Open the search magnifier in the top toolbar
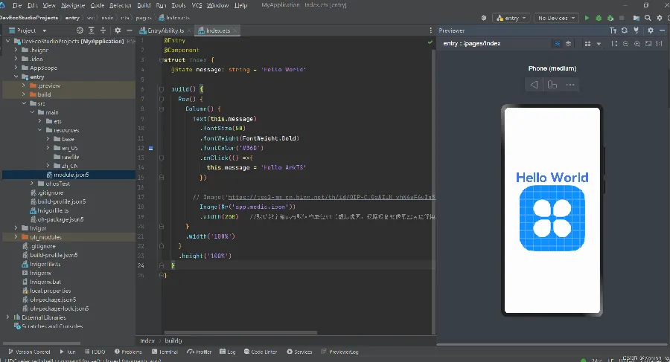This screenshot has height=362, width=670. click(x=648, y=18)
